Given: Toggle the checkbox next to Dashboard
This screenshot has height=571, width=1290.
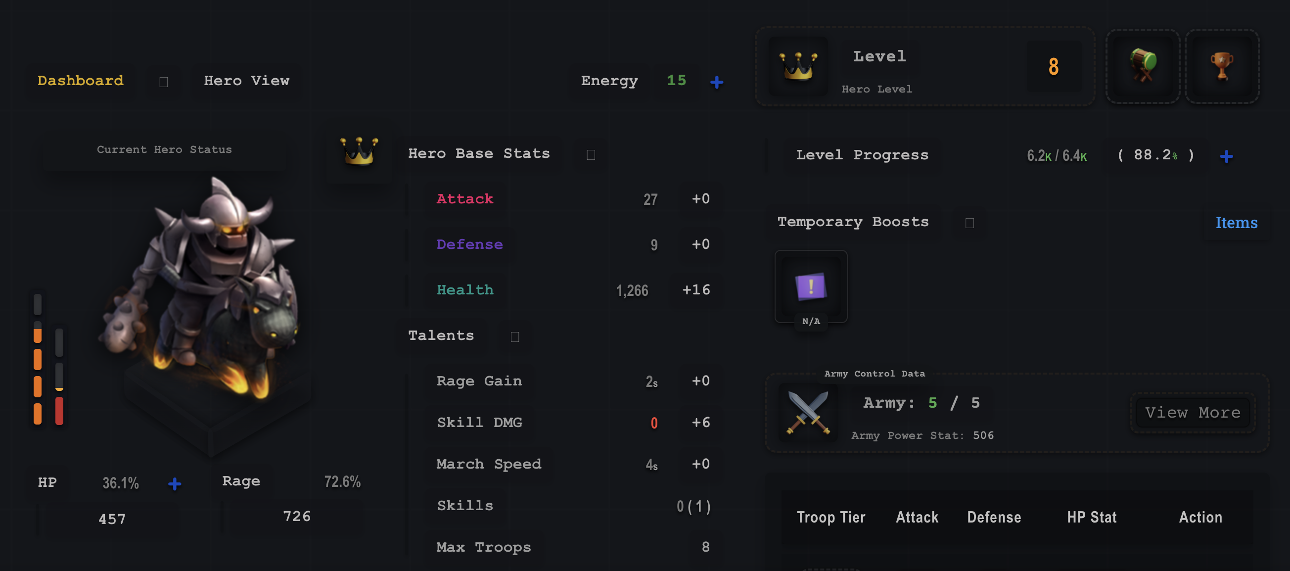Looking at the screenshot, I should (163, 82).
